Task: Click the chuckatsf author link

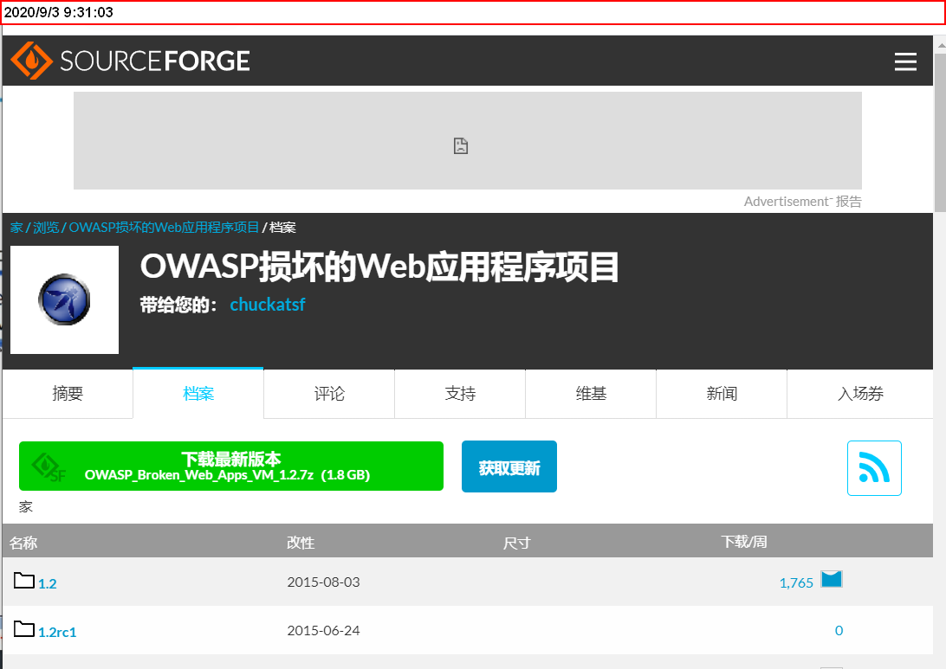Action: pyautogui.click(x=268, y=305)
